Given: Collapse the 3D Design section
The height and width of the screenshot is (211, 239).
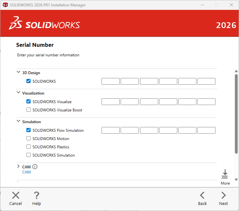Looking at the screenshot, I should (18, 72).
